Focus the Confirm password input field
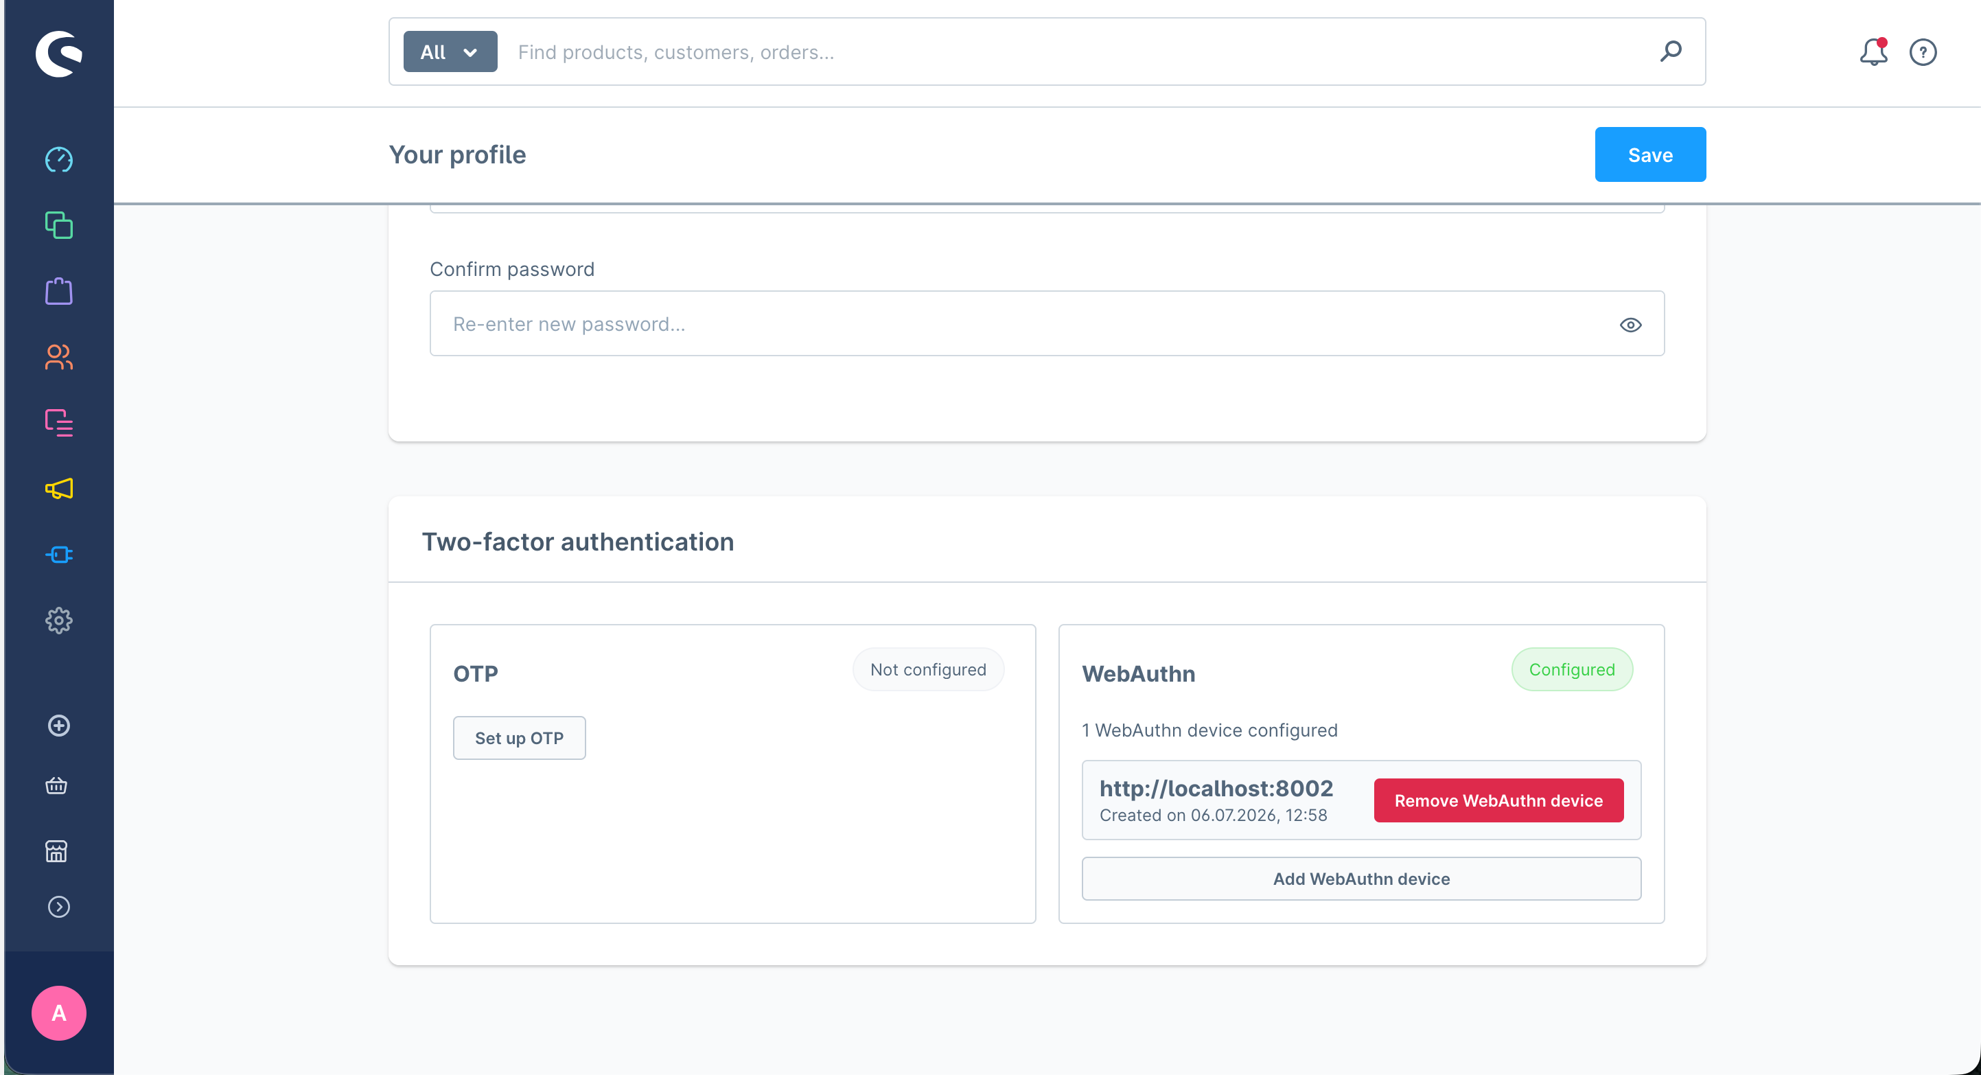 click(1047, 324)
